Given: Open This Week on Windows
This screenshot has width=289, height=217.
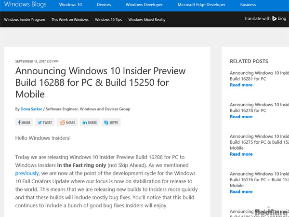Looking at the screenshot, I should click(70, 20).
